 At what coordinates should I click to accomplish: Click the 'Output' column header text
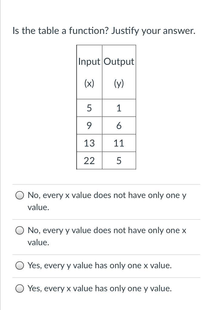coord(119,61)
